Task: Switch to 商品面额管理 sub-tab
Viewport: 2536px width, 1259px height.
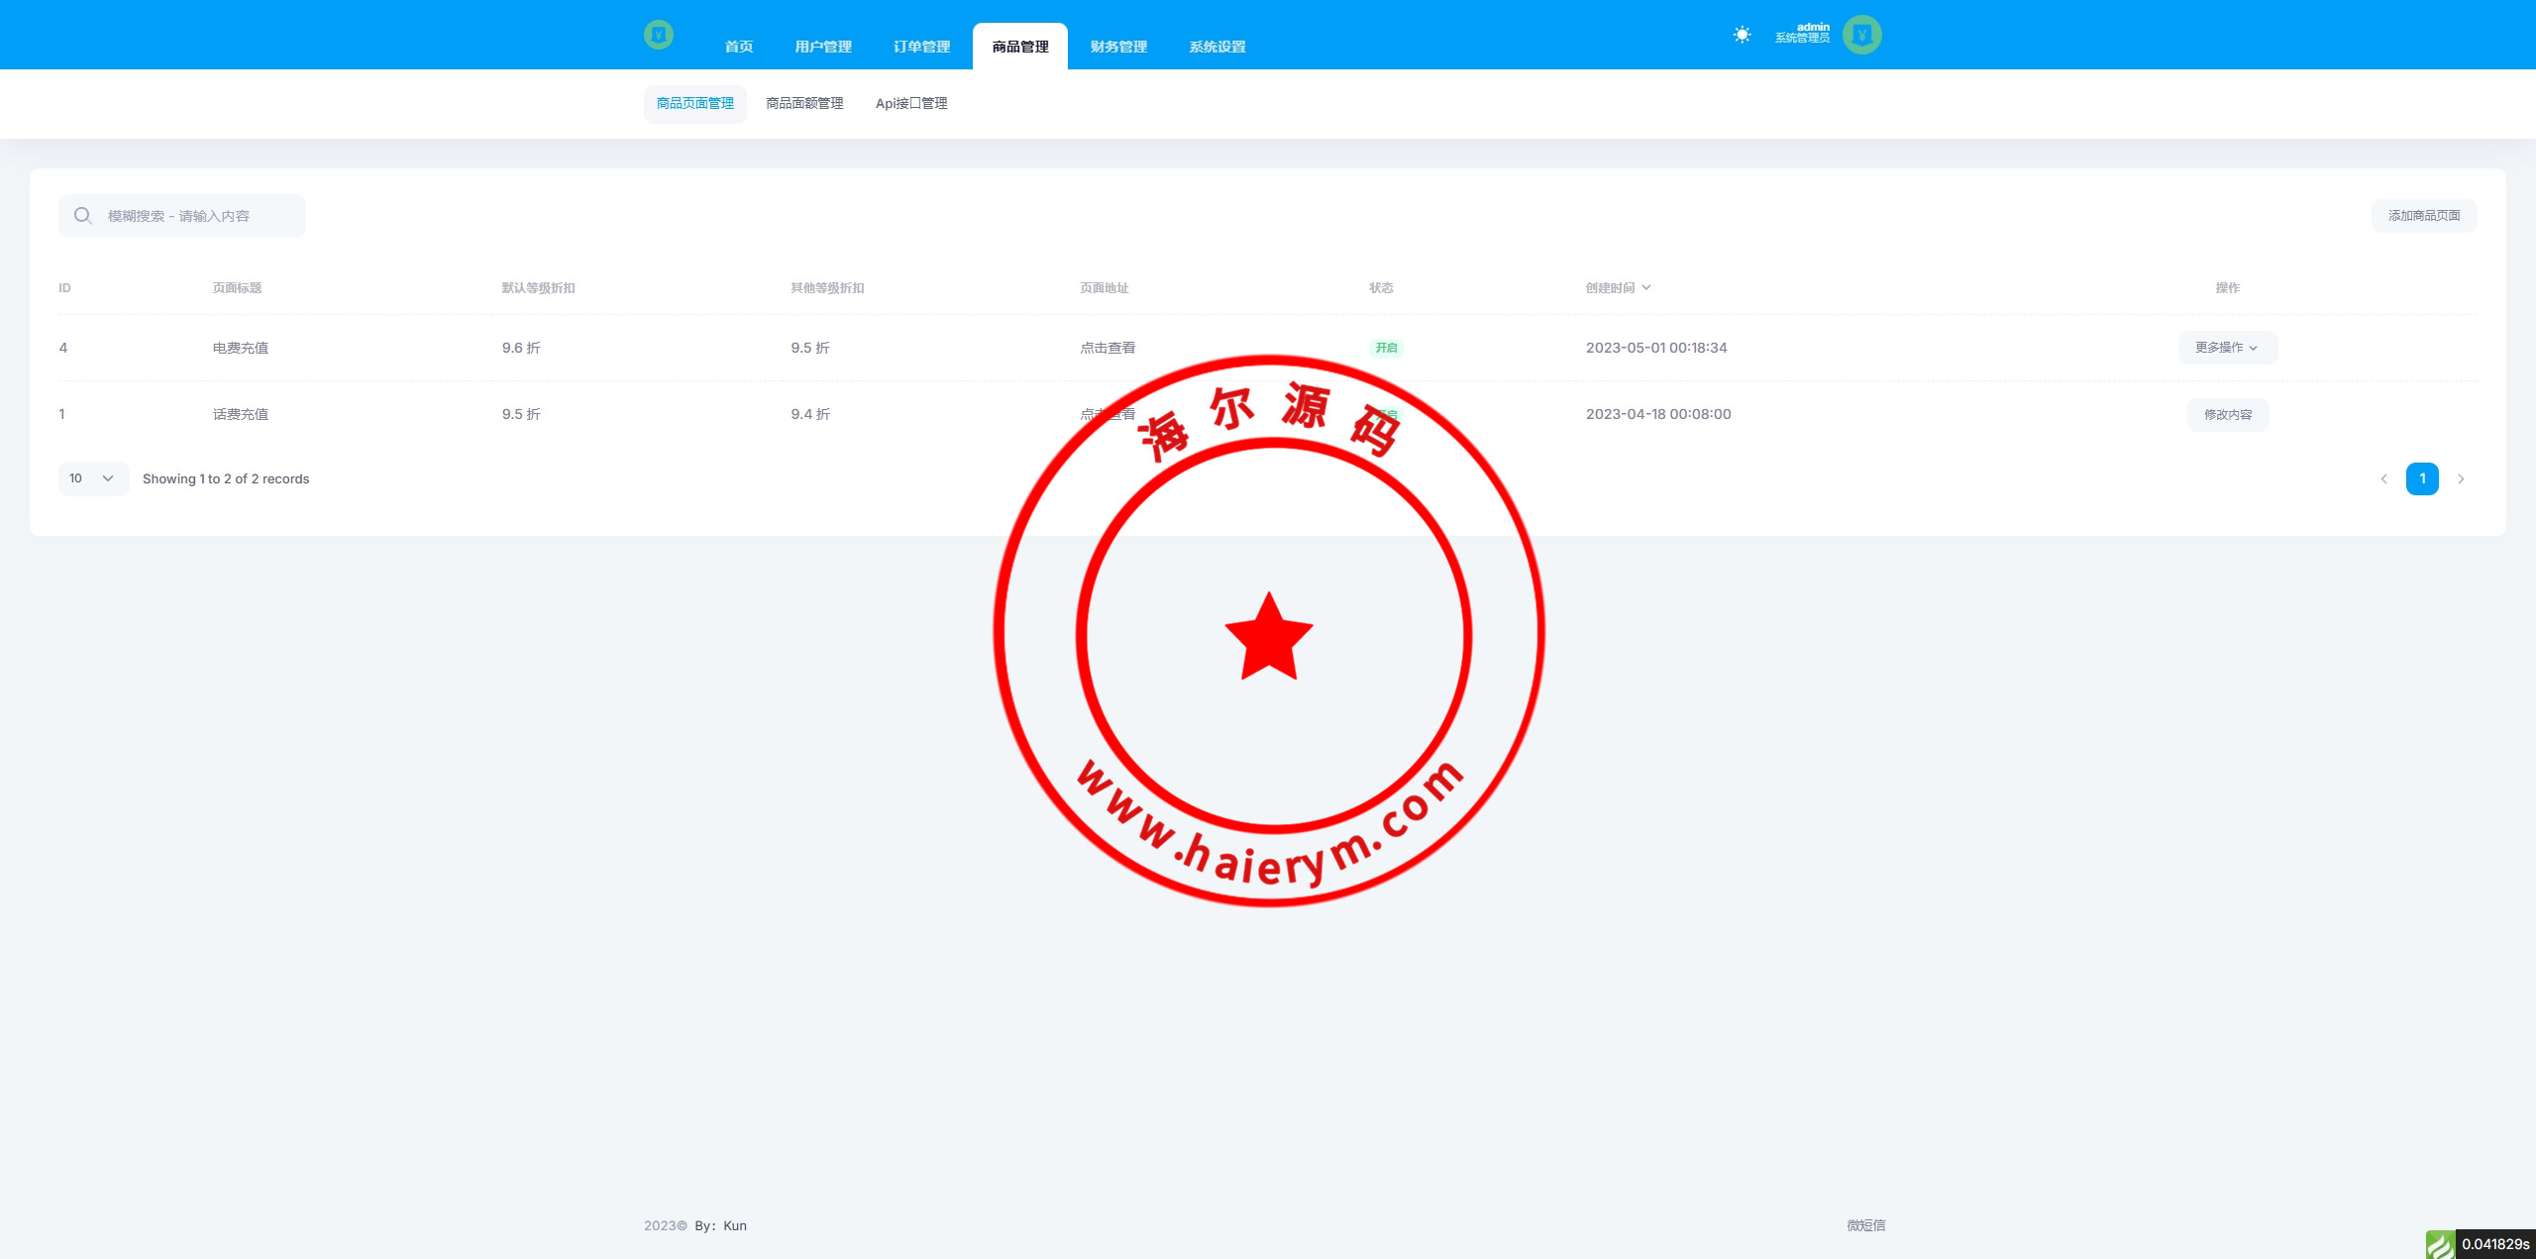Action: tap(804, 103)
